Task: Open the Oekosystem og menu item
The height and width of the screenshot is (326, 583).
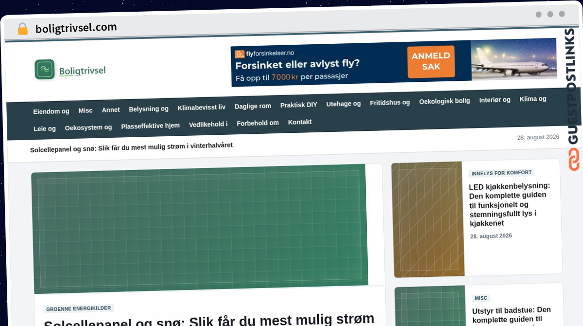Action: (x=88, y=127)
